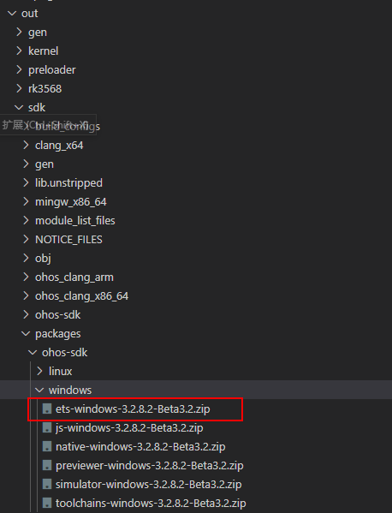
Task: Click the native-windows zip file icon
Action: tap(47, 446)
